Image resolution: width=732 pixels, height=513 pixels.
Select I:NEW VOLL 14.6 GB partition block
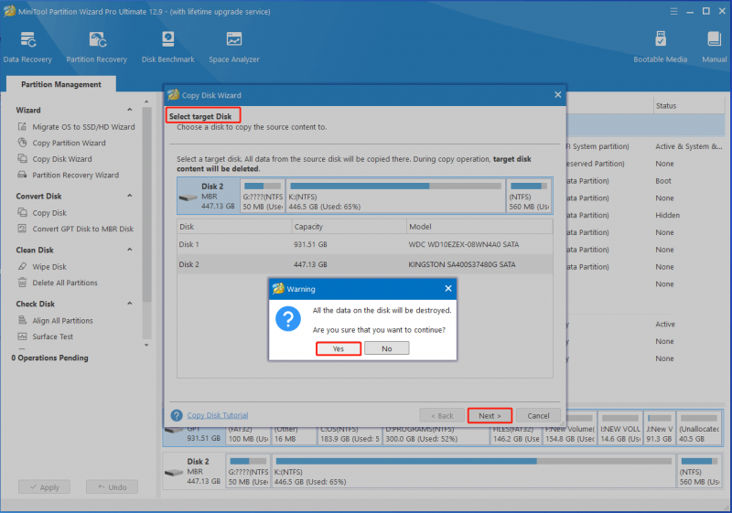(x=620, y=428)
